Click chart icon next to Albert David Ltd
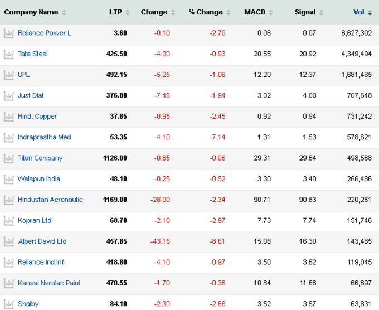This screenshot has width=379, height=310. [x=9, y=241]
